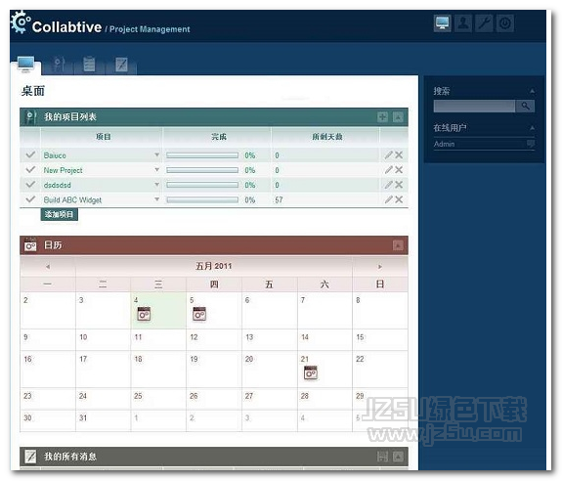
Task: Collapse the 搜索 sidebar section
Action: click(533, 91)
